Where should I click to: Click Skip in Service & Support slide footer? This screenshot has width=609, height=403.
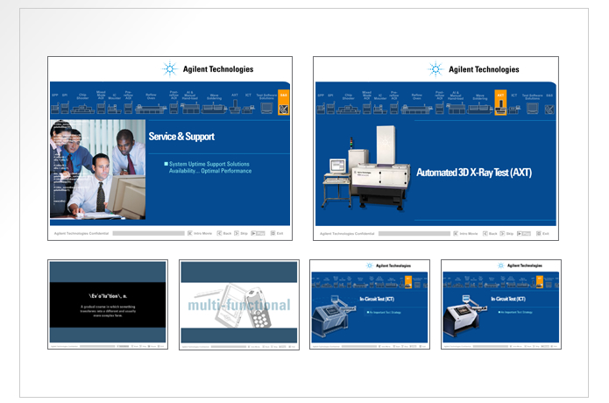click(241, 233)
